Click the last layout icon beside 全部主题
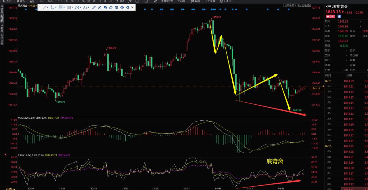368x190 pixels. tap(309, 5)
